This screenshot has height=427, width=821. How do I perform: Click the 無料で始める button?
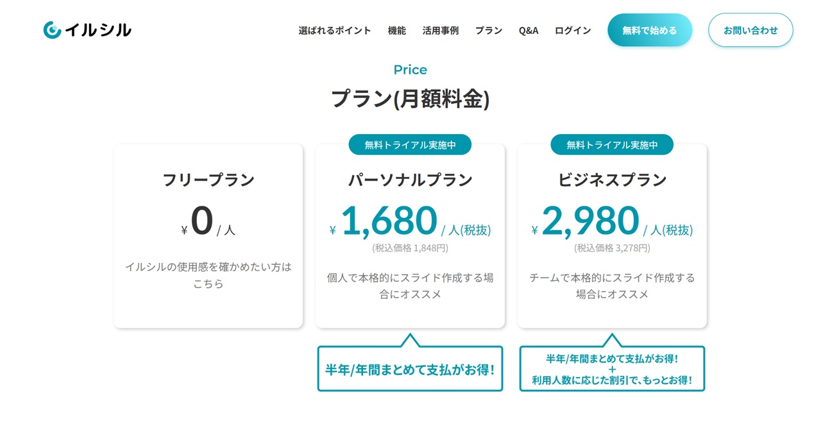pos(650,30)
